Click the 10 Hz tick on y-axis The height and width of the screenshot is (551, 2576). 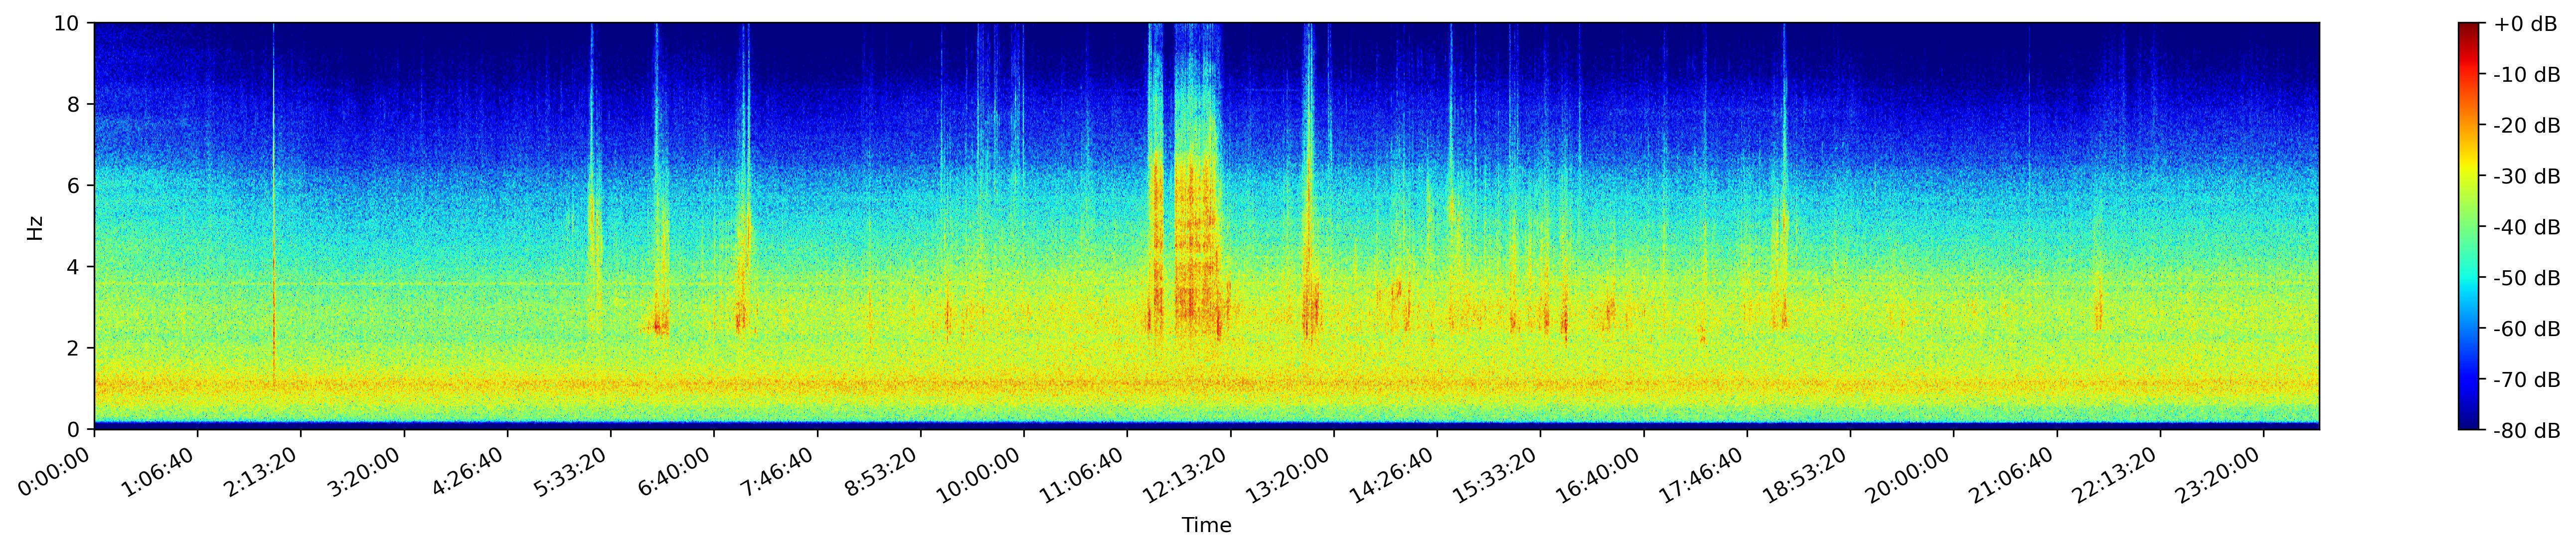[x=67, y=23]
